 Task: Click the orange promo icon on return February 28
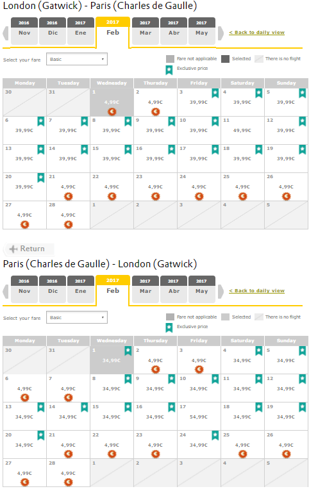69,483
